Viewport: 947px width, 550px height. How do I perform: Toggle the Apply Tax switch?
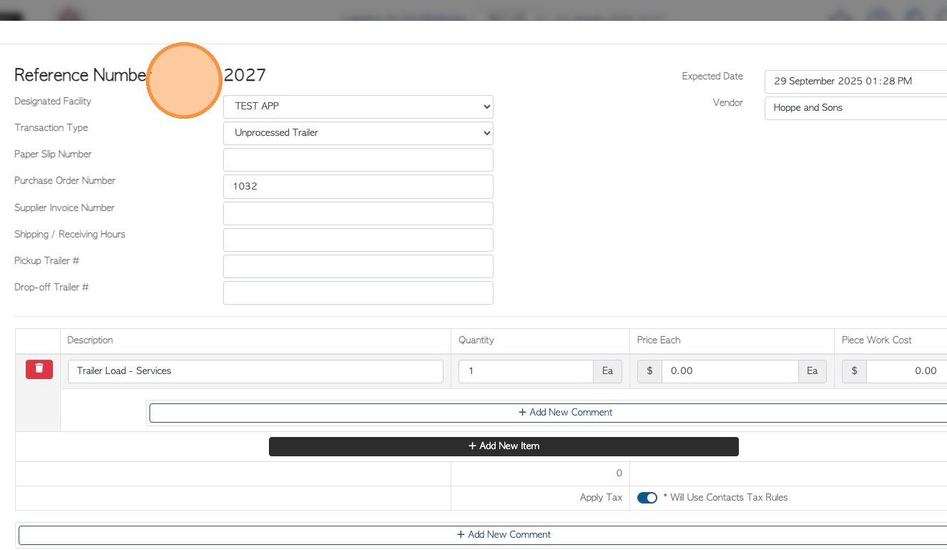click(647, 498)
